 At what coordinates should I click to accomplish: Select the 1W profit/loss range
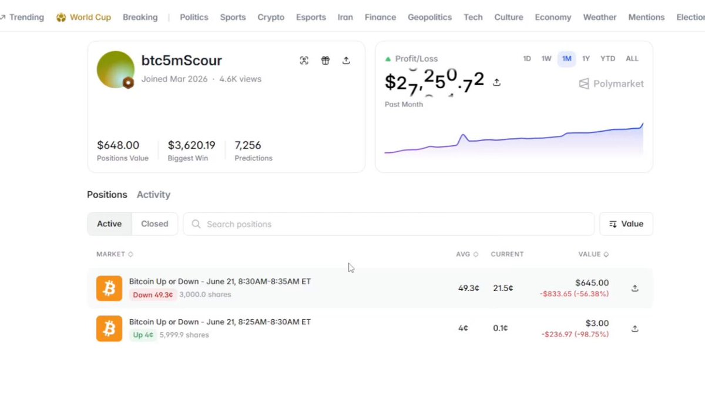(546, 59)
